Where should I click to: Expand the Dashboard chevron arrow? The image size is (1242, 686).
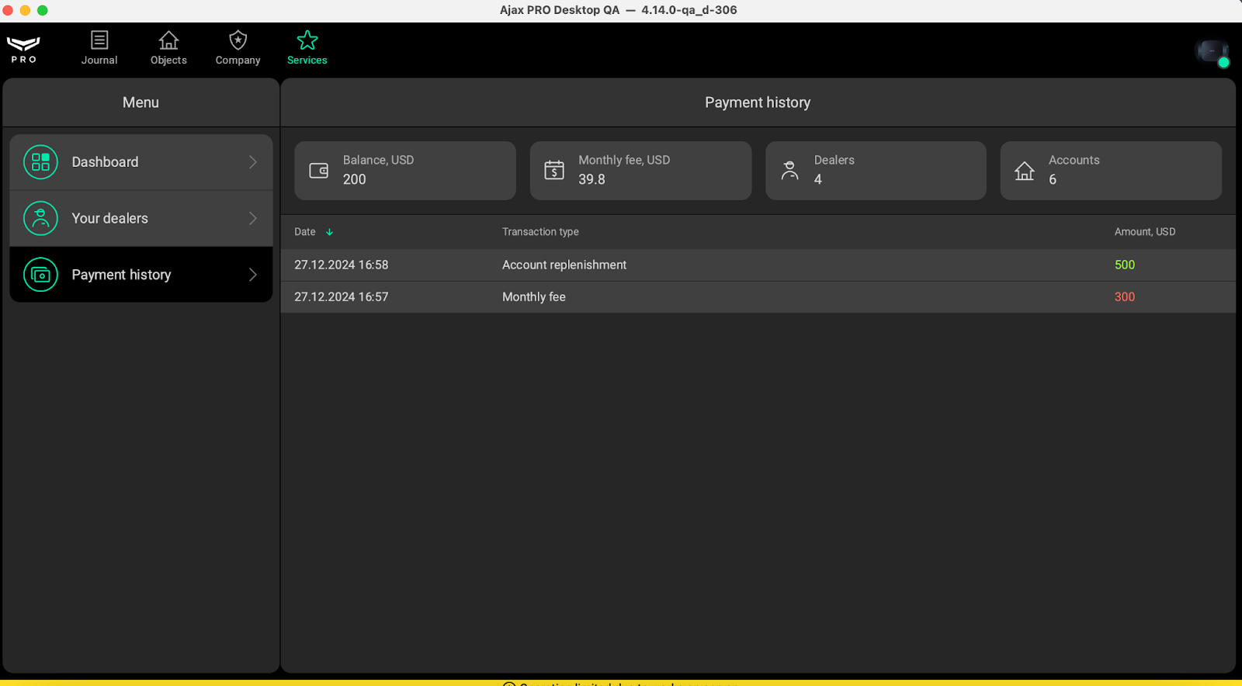(252, 162)
